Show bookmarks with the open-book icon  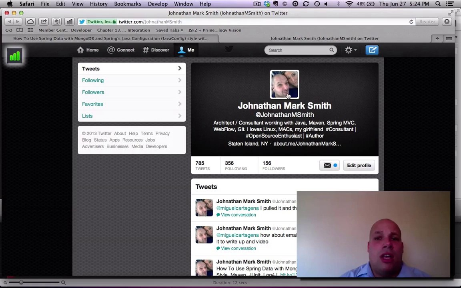click(x=19, y=30)
